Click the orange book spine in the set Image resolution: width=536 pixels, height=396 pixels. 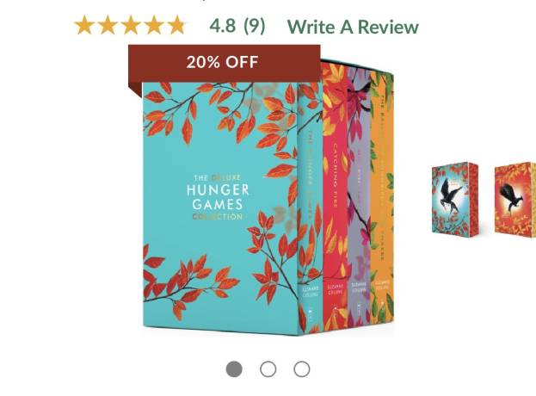(382, 198)
